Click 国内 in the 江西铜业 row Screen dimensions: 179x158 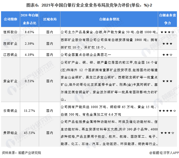(x=50, y=55)
